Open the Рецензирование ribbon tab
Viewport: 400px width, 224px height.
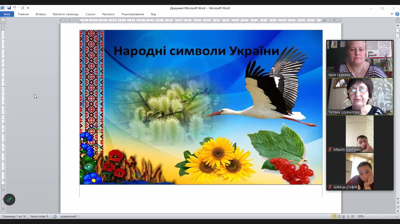pos(133,14)
